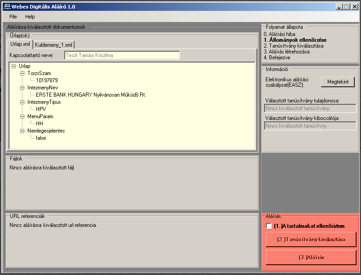Select the TorzsSzam tree label
The width and height of the screenshot is (361, 275).
click(40, 74)
